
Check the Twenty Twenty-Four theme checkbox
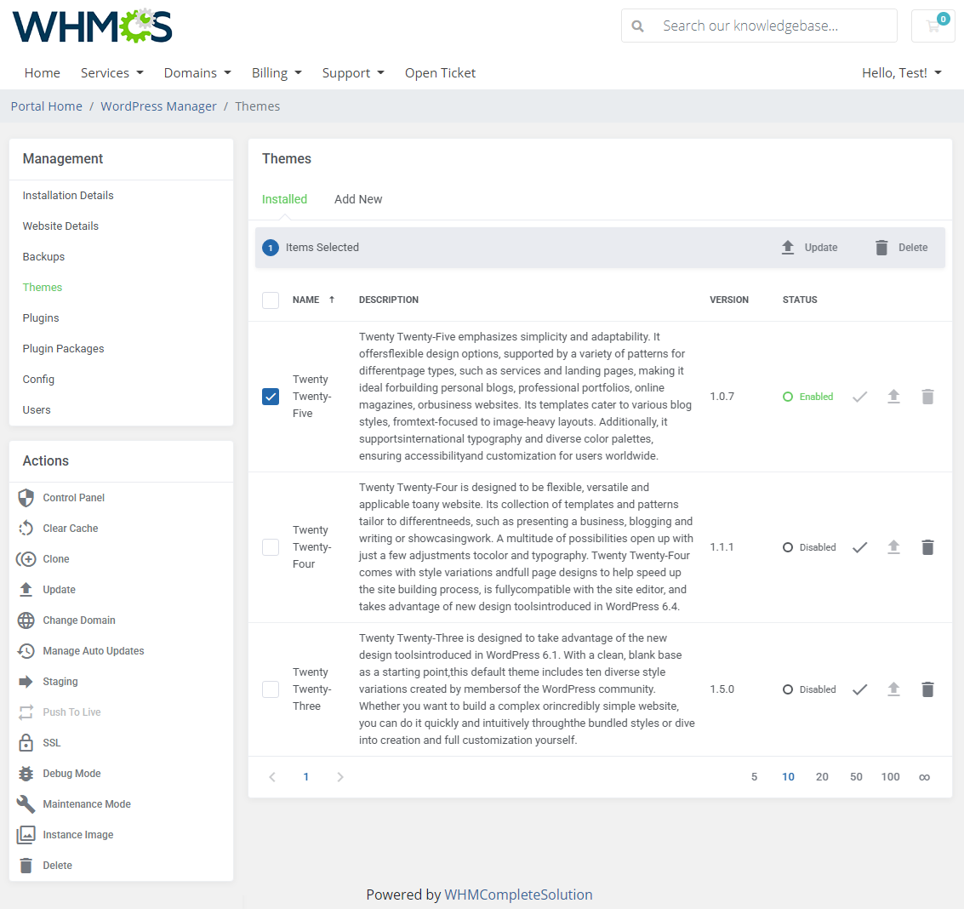click(x=270, y=546)
